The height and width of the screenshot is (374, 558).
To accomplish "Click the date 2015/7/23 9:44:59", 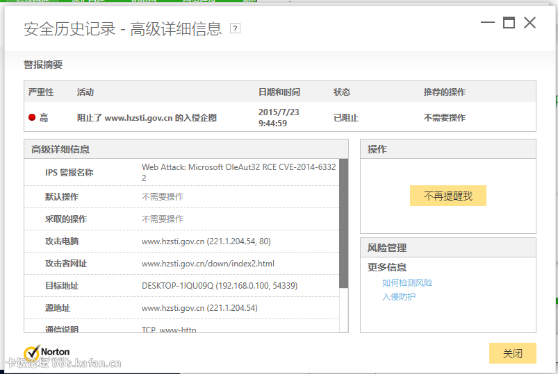I will [x=279, y=117].
